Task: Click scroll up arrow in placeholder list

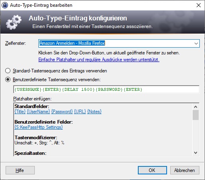Action: (x=195, y=107)
